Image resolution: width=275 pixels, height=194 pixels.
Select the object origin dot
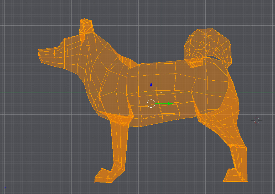[161, 92]
